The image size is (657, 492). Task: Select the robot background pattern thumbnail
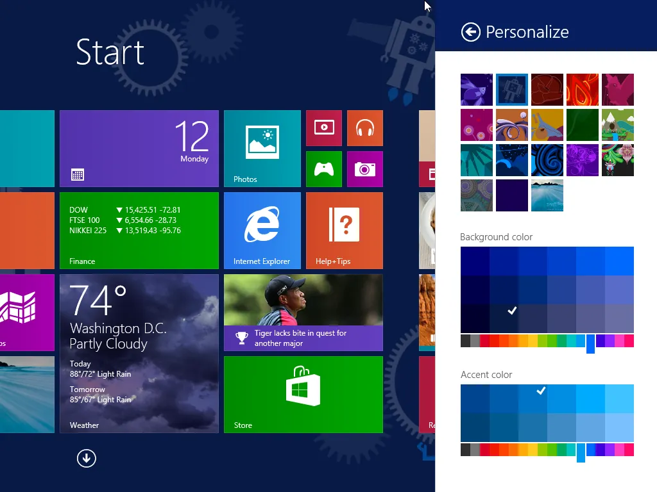coord(511,89)
